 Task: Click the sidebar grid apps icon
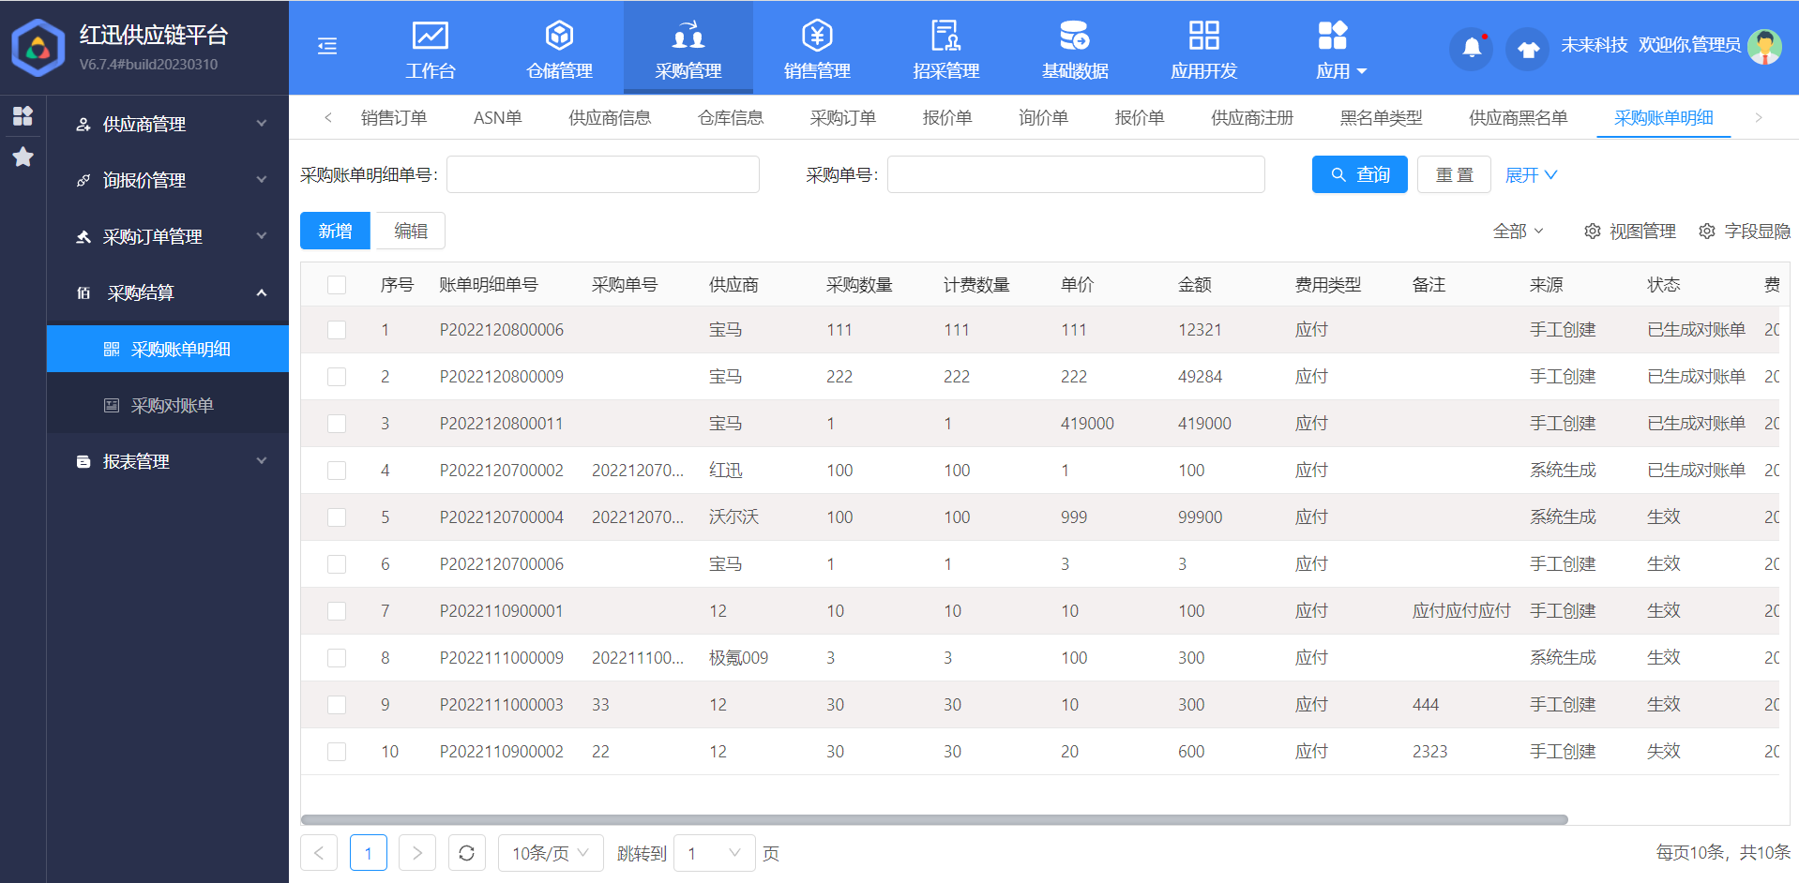[23, 116]
